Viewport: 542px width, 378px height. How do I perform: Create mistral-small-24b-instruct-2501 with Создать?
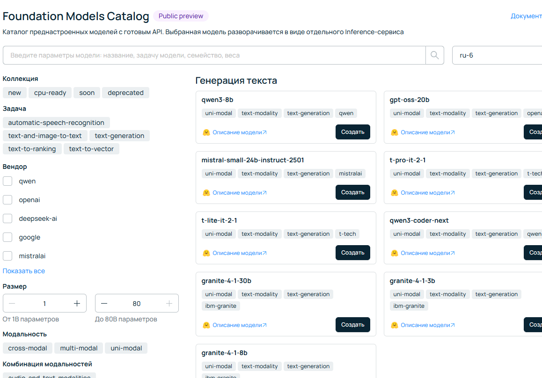click(x=352, y=192)
